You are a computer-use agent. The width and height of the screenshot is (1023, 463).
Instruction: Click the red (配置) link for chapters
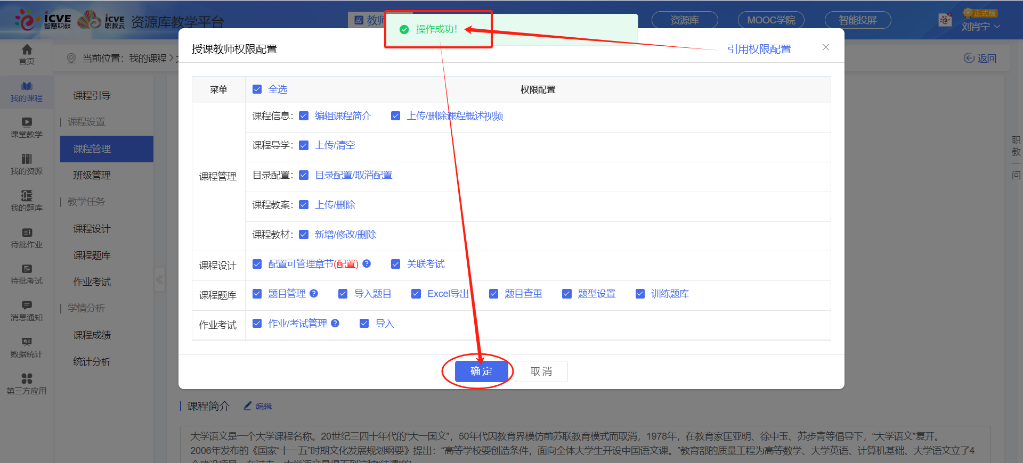(x=346, y=264)
